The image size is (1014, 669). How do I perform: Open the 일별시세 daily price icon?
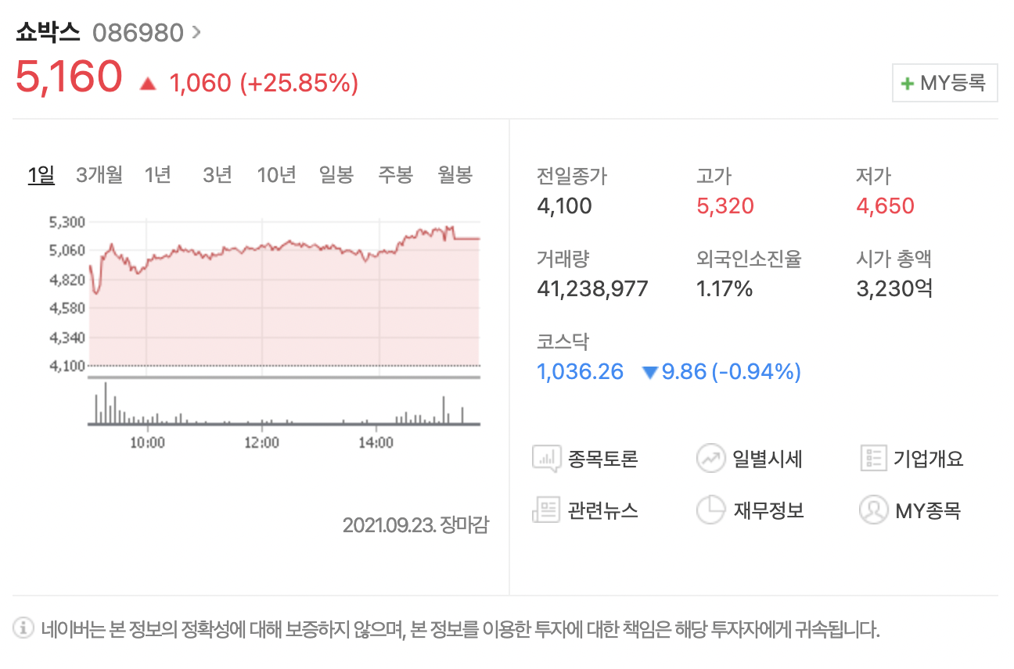click(x=710, y=458)
